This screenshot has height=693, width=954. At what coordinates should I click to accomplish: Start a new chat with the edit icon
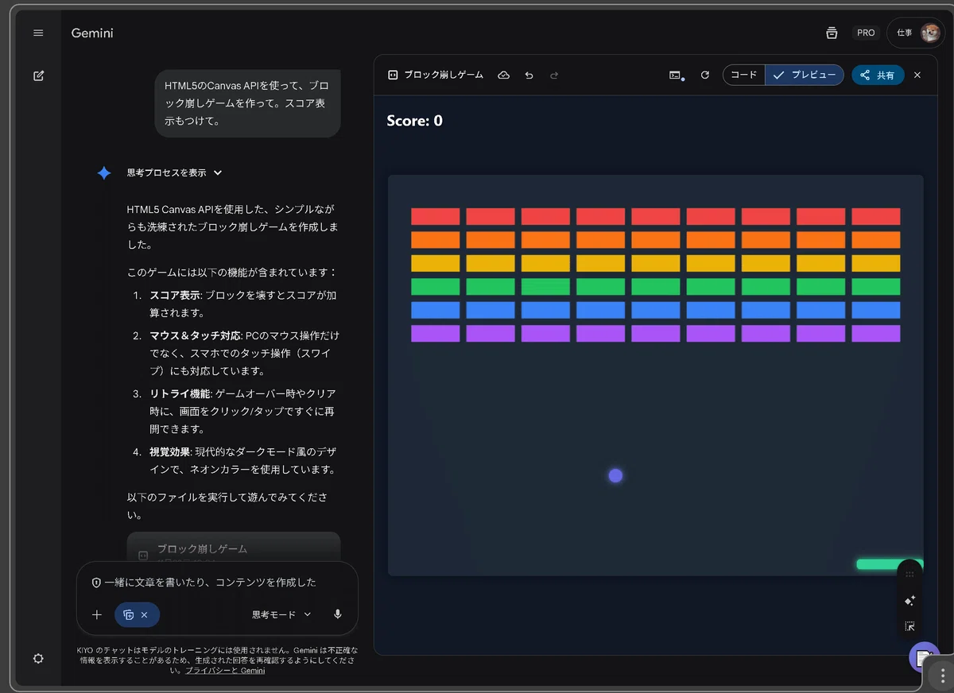point(38,75)
